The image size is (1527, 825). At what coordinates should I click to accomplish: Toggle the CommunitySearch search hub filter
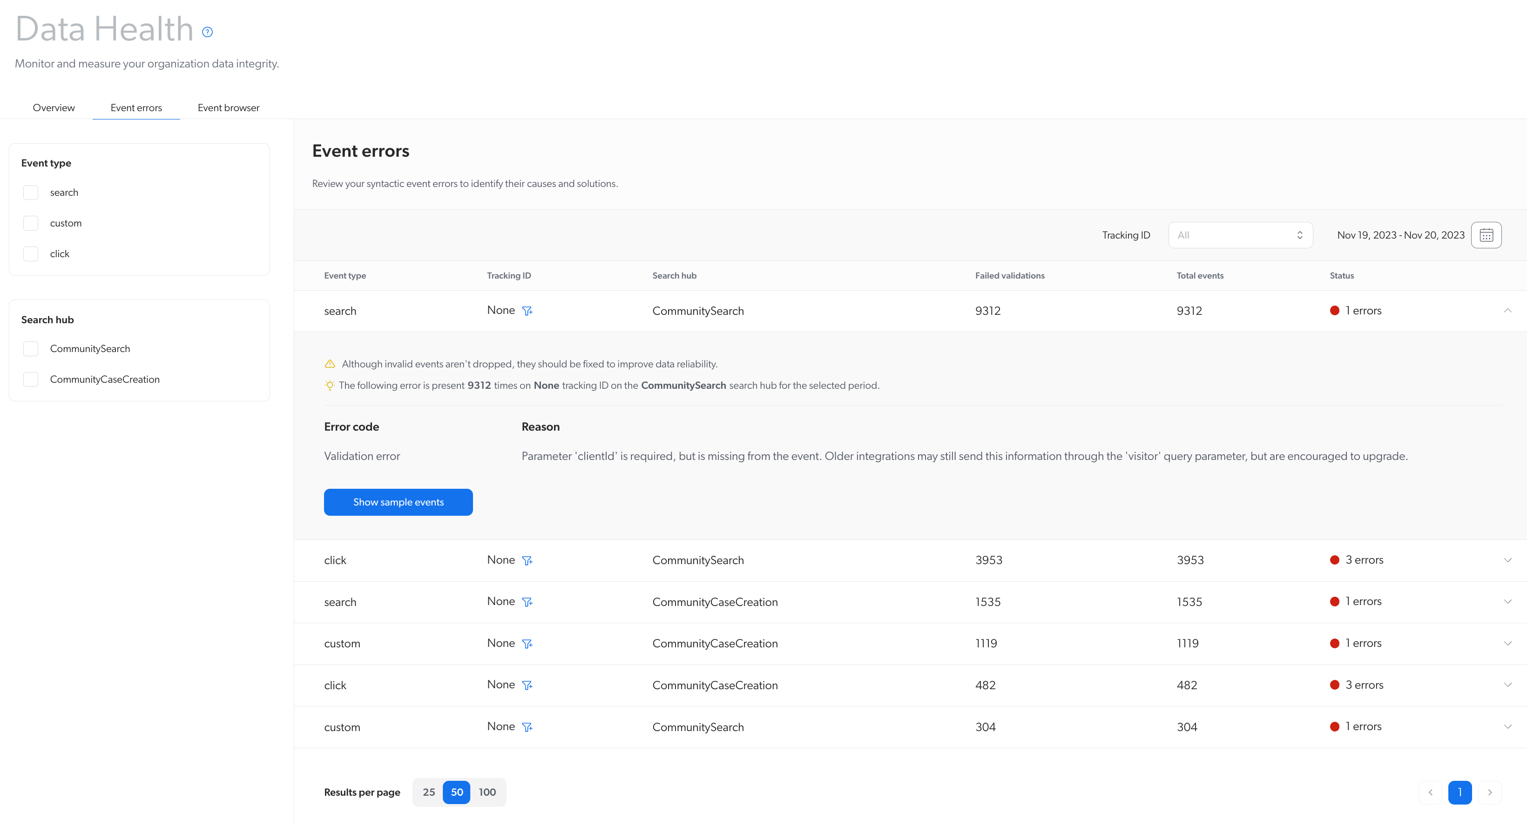click(31, 348)
